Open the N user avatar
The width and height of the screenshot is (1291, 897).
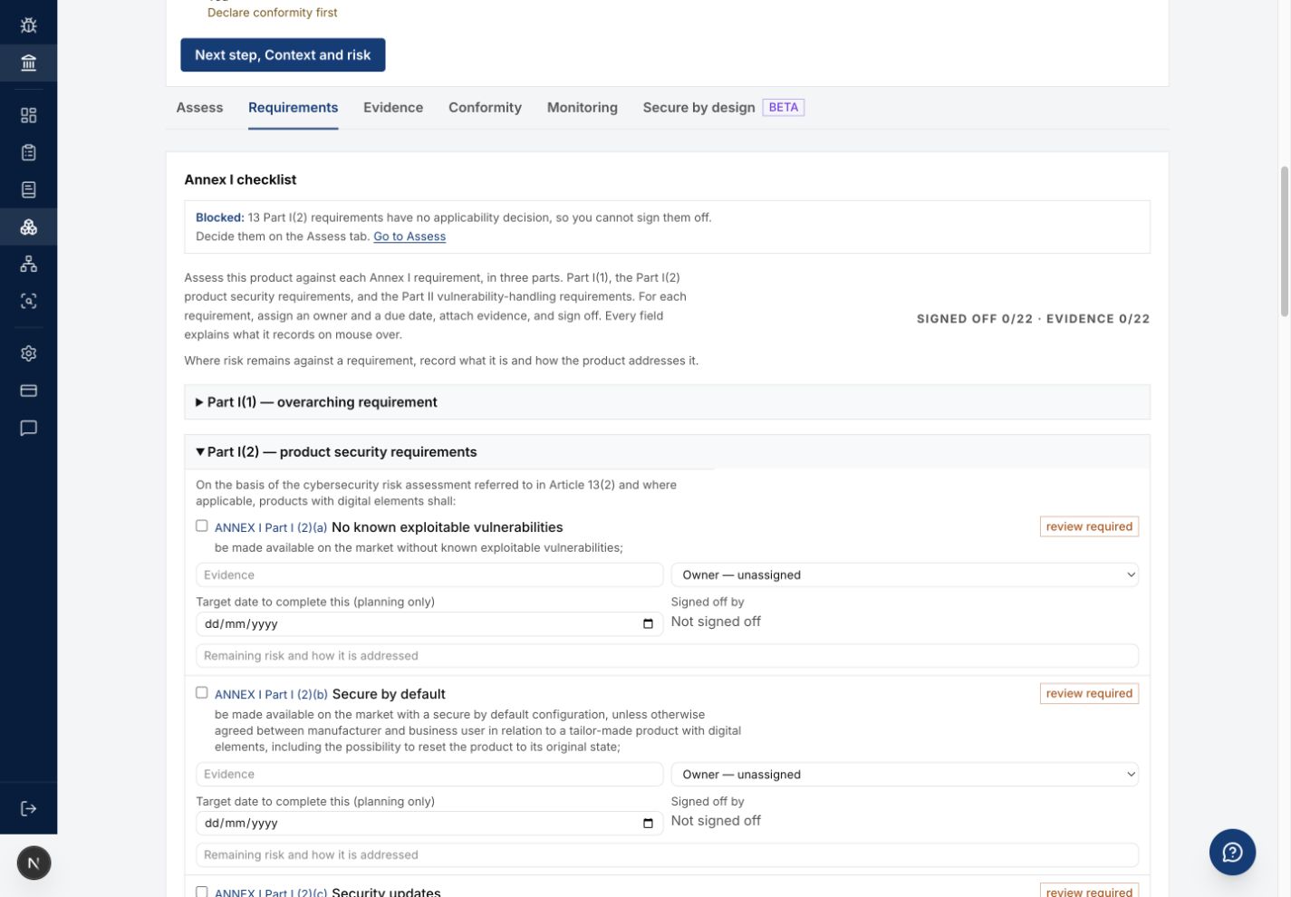34,863
